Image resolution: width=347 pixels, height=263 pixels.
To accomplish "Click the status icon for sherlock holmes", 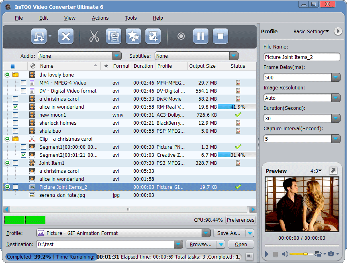I will pyautogui.click(x=238, y=123).
